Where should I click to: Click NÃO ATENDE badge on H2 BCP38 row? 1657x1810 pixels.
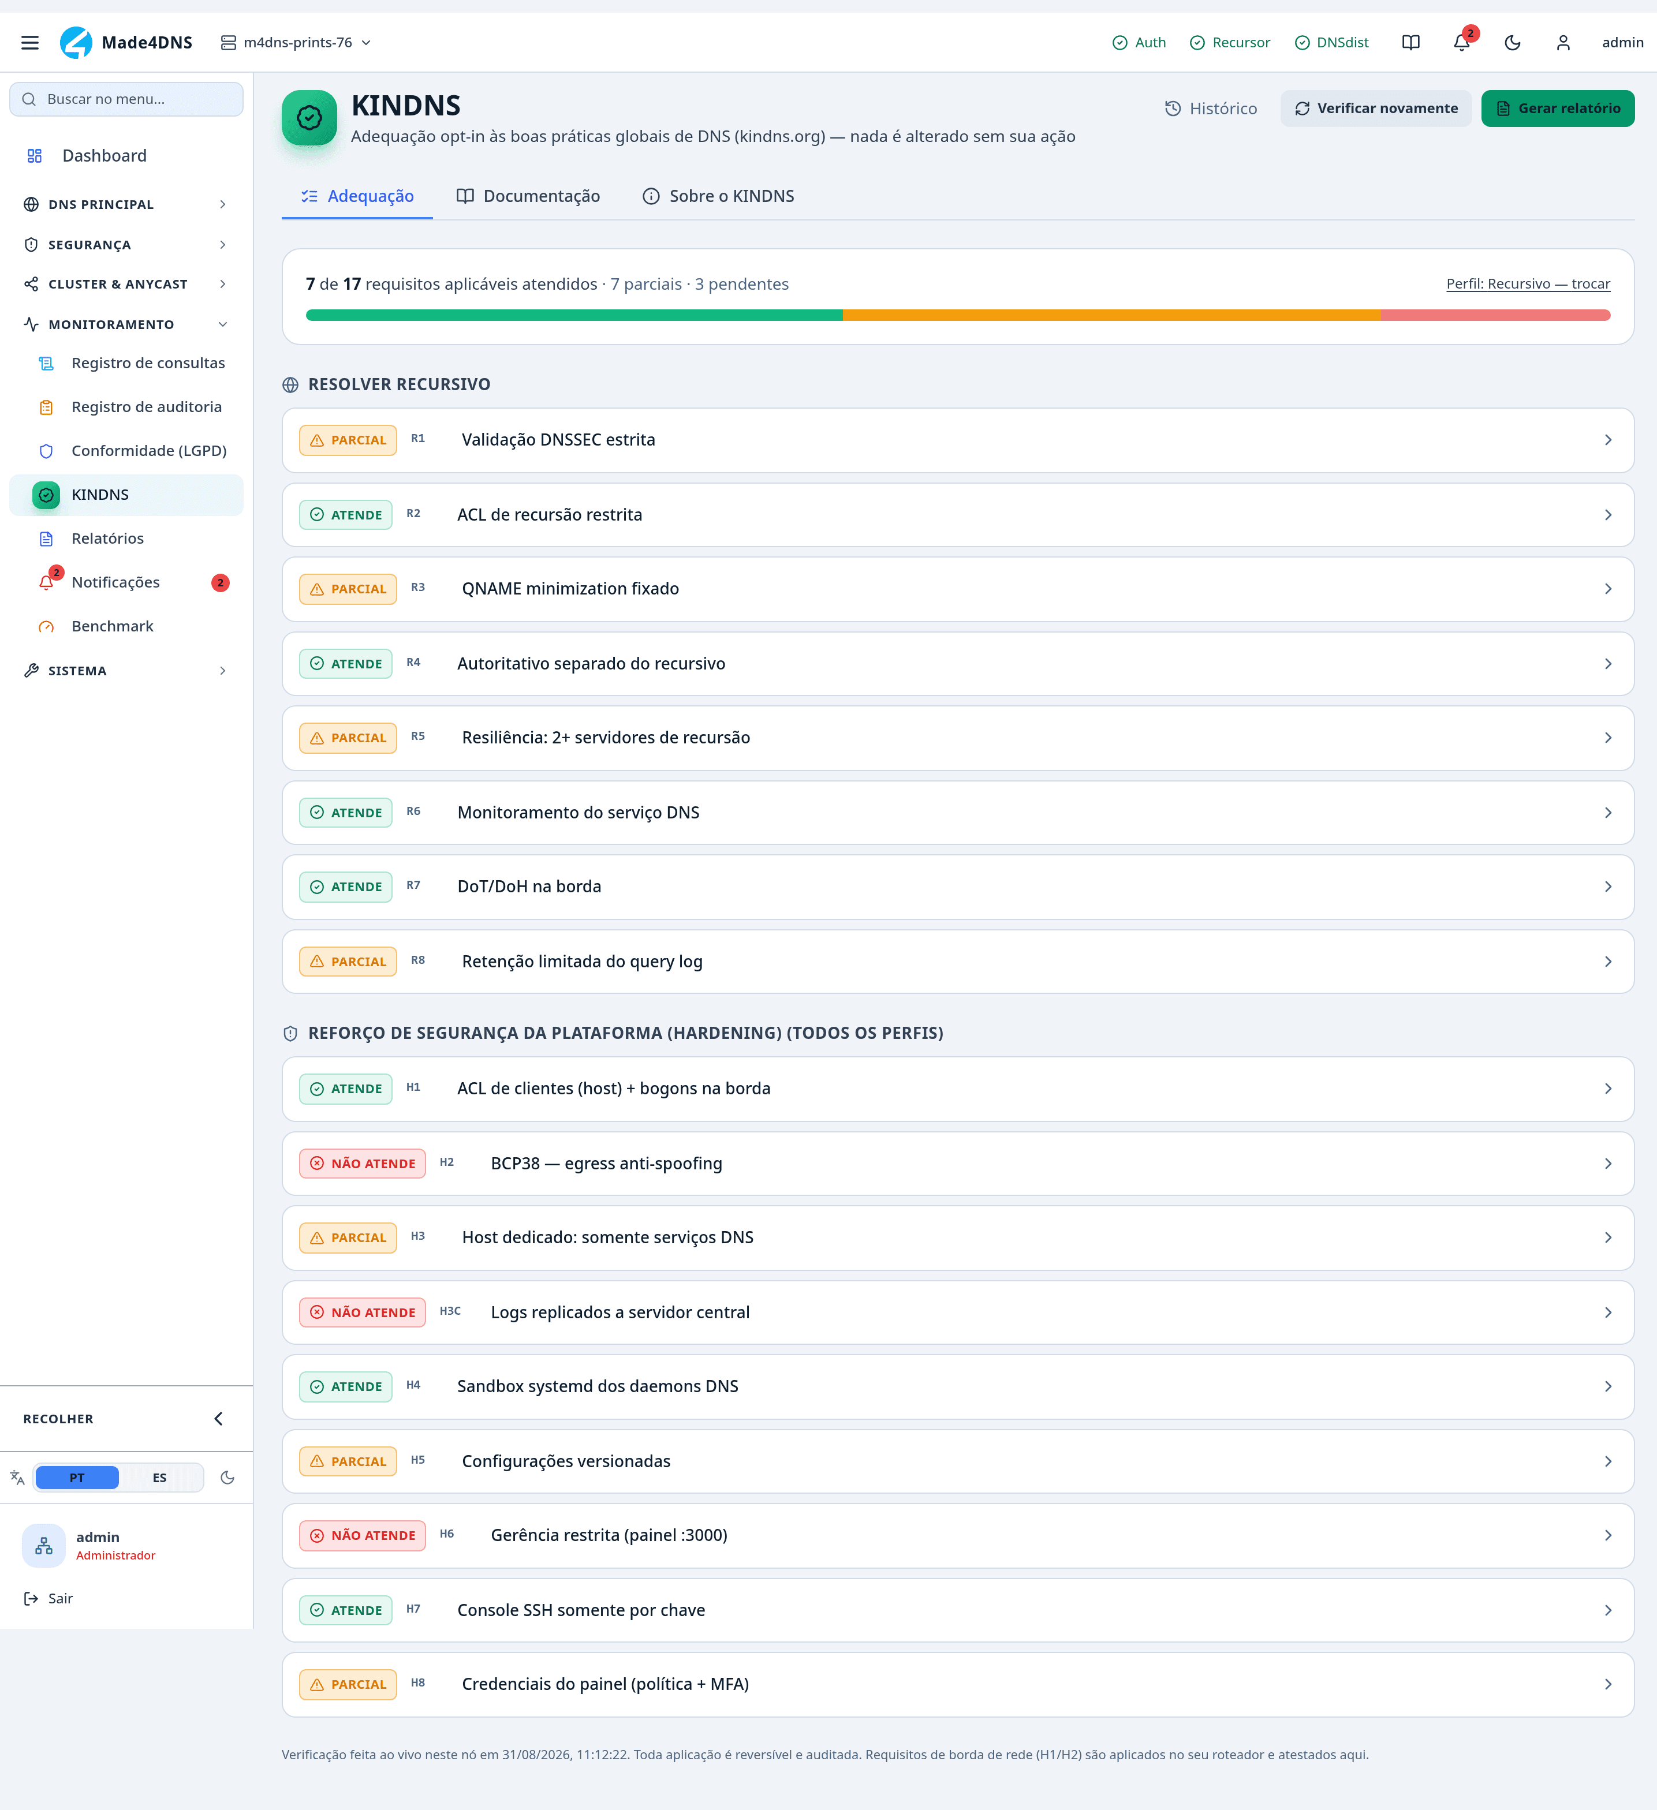363,1164
